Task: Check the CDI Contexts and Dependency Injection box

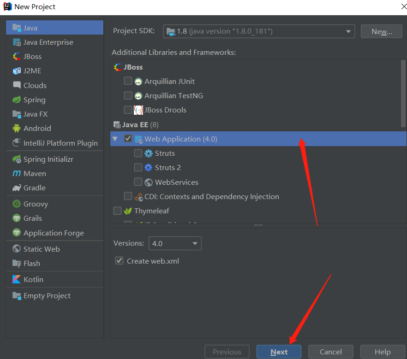Action: click(128, 196)
